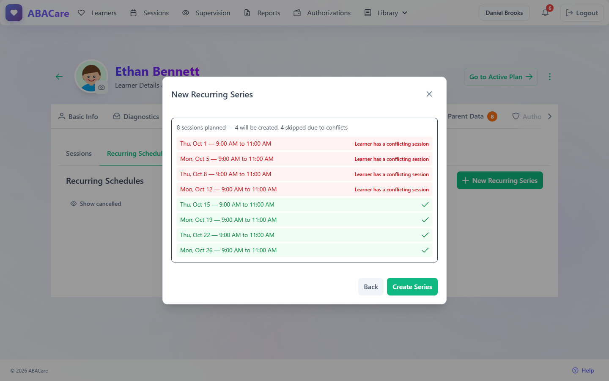
Task: Open the notifications bell icon
Action: point(546,13)
